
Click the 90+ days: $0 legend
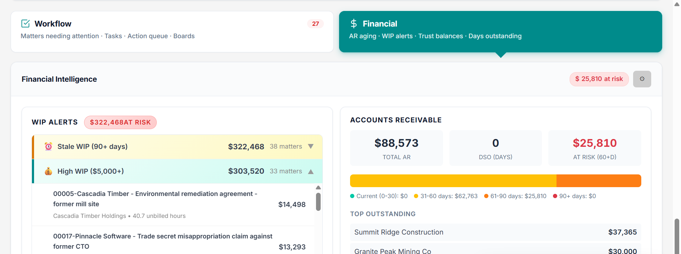tap(575, 196)
